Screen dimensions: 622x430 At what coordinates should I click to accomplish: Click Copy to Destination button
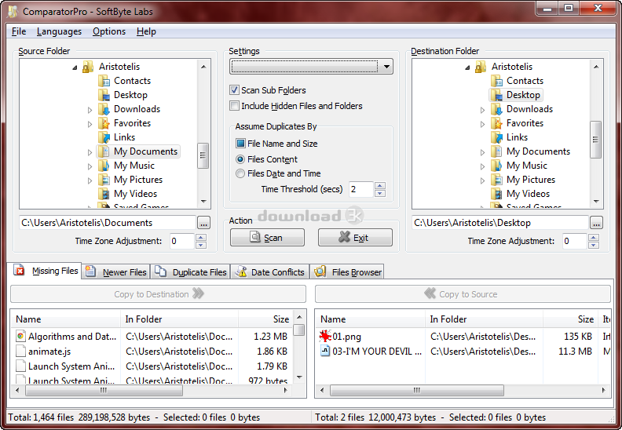click(159, 294)
